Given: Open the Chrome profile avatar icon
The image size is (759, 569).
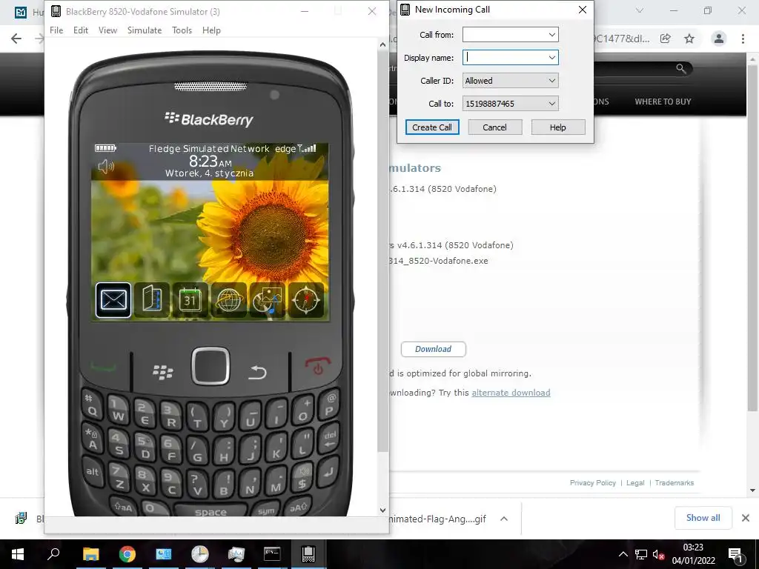Looking at the screenshot, I should tap(719, 39).
